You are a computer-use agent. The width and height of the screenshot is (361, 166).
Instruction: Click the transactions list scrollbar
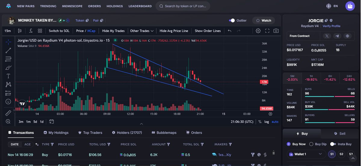click(273, 153)
